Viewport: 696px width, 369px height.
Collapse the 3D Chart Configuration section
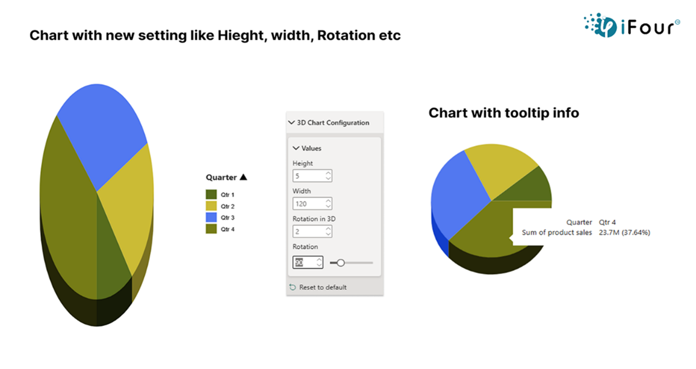coord(292,122)
